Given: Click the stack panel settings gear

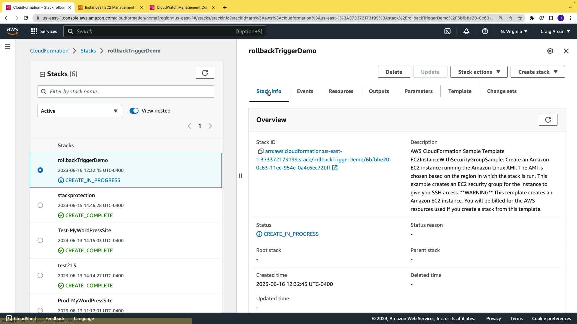Looking at the screenshot, I should pyautogui.click(x=550, y=51).
